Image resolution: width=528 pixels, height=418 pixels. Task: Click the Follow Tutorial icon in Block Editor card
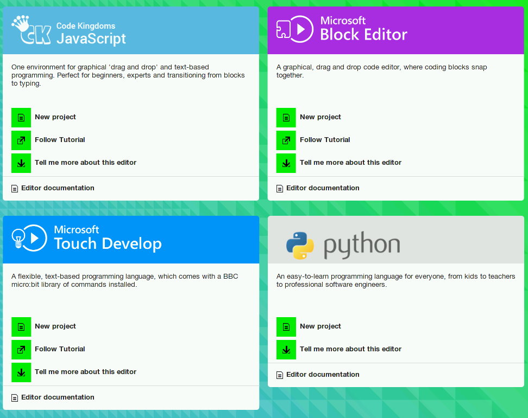tap(286, 140)
